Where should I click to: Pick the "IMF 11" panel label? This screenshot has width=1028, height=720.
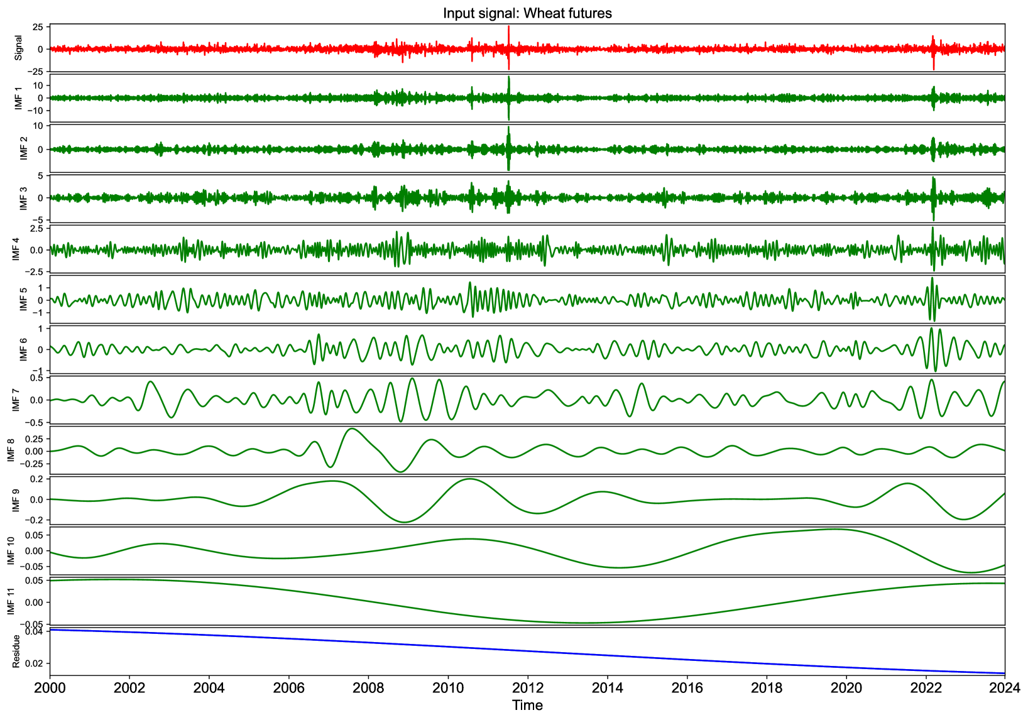(x=10, y=601)
